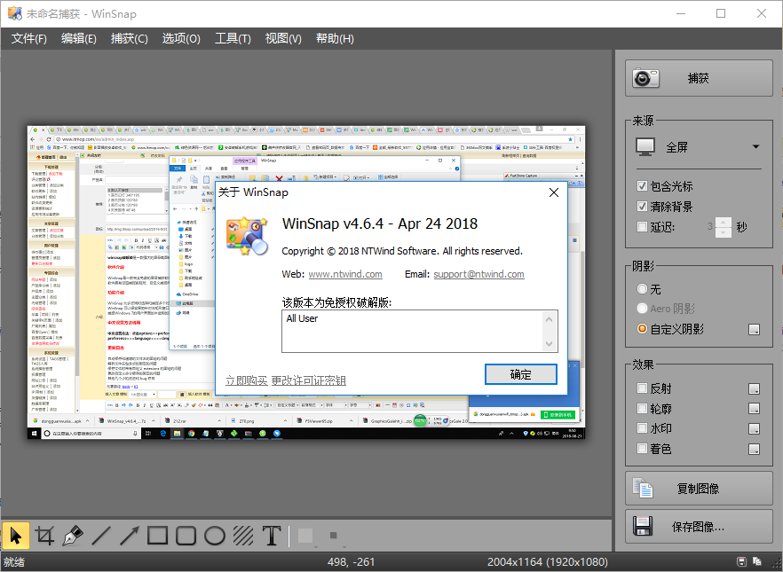Select the Text tool
The height and width of the screenshot is (572, 783).
(272, 537)
